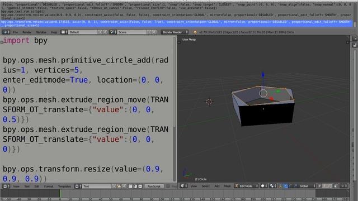Image resolution: width=358 pixels, height=201 pixels.
Task: Open the Help menu
Action: coord(54,32)
